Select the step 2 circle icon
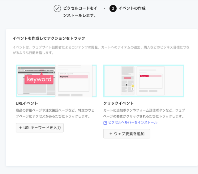The height and width of the screenshot is (174, 198). point(113,8)
